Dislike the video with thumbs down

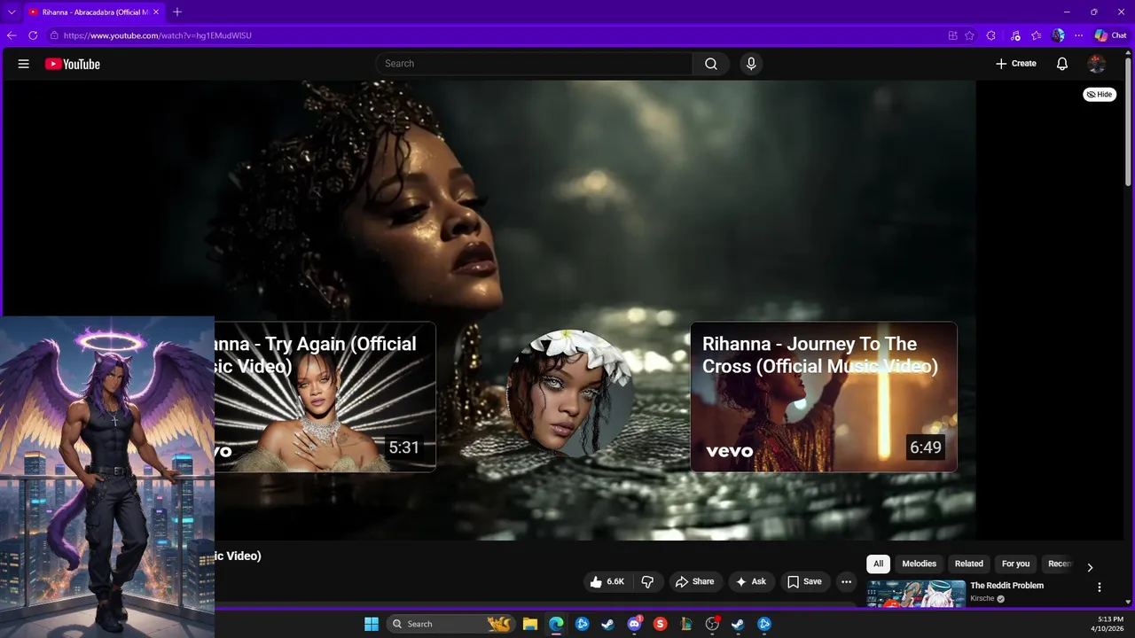coord(647,582)
